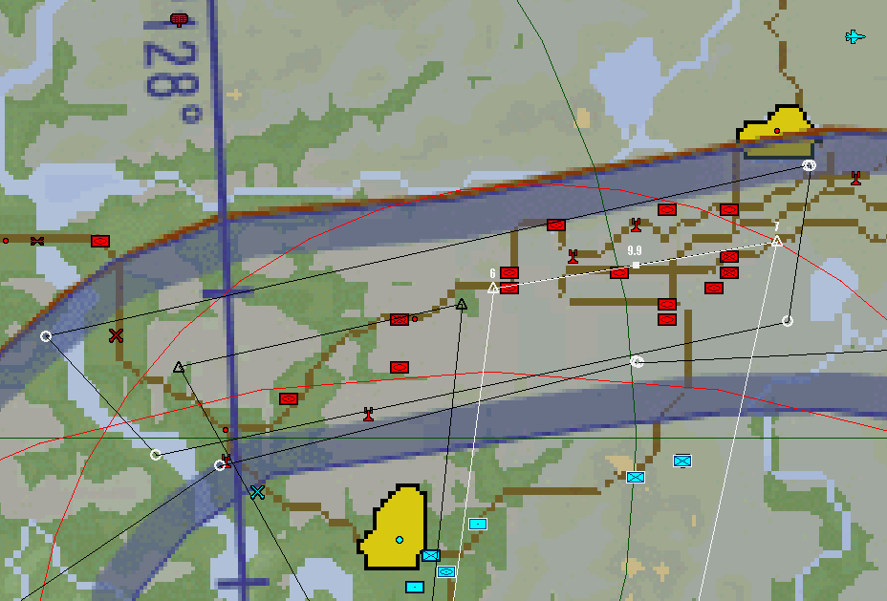Select the red dot at the far left map edge
887x601 pixels.
[x=6, y=241]
